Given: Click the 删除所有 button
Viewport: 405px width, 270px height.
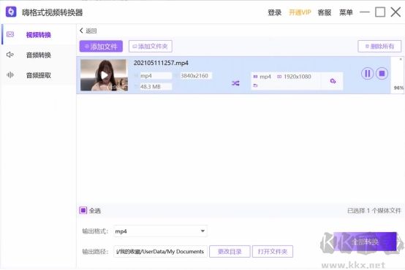Looking at the screenshot, I should point(379,47).
